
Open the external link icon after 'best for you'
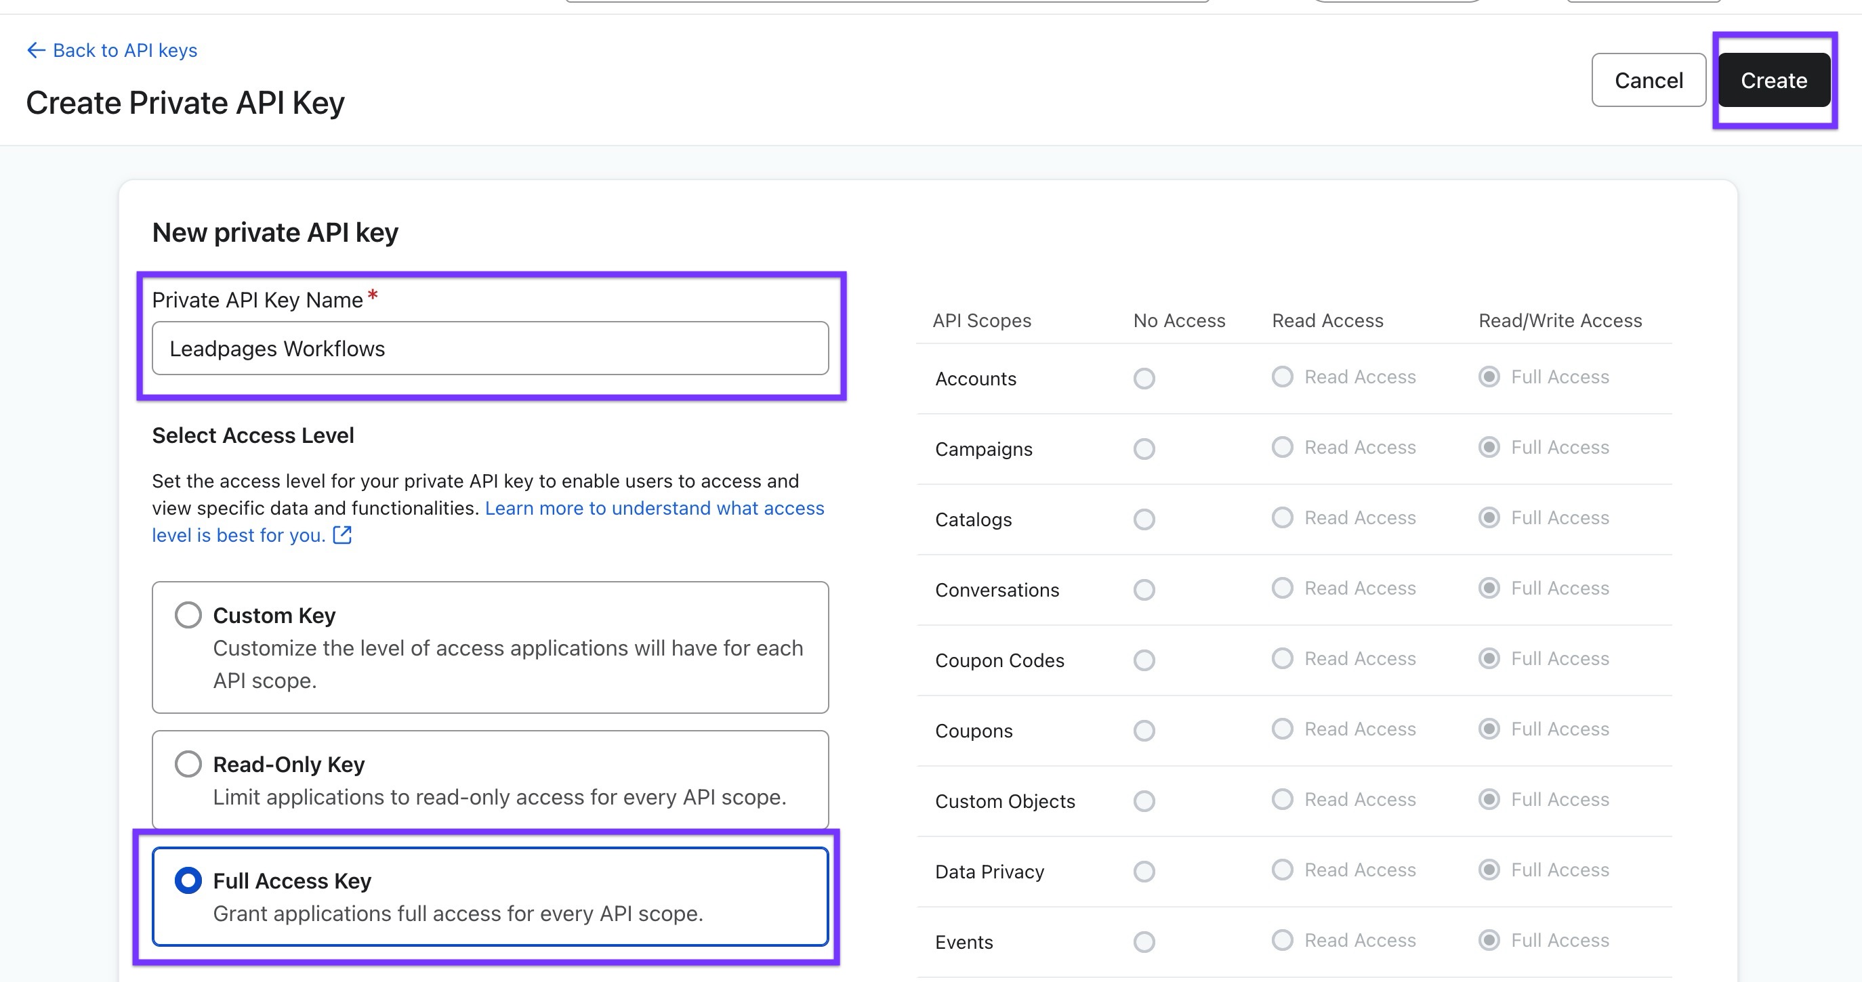[x=342, y=535]
